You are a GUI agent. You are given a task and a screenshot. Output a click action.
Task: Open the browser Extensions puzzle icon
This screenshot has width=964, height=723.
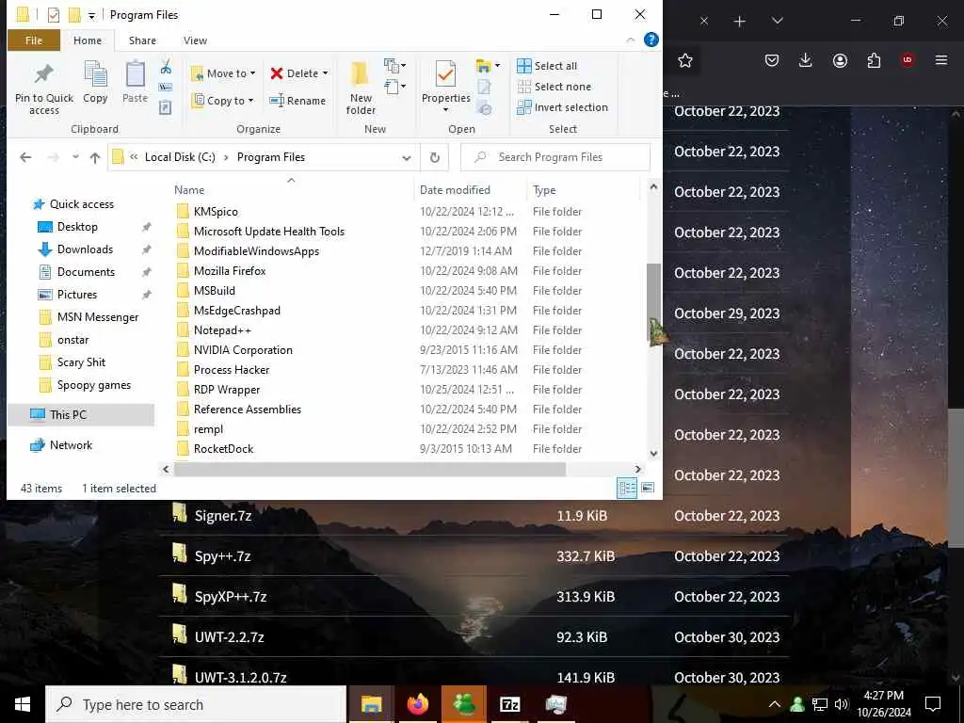[x=874, y=60]
